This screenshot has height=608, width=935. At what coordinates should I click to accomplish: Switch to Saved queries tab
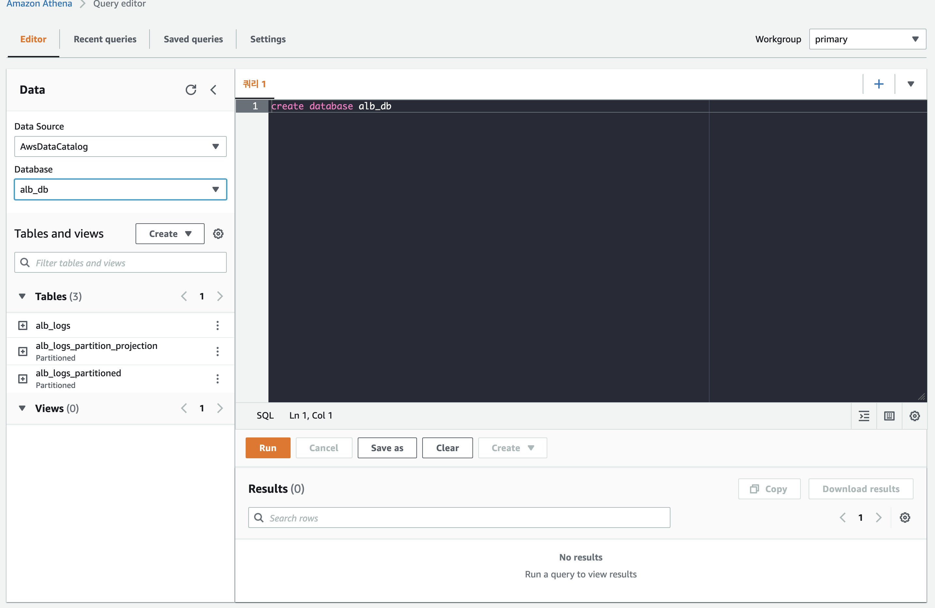(x=193, y=39)
